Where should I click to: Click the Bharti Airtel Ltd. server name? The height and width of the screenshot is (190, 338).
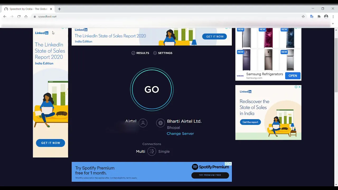pos(184,121)
